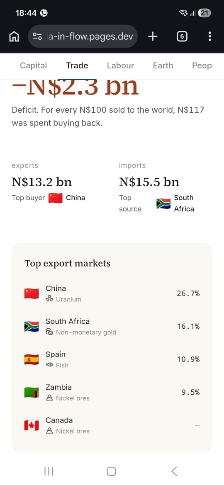This screenshot has width=224, height=485.
Task: Open a new tab with the plus icon
Action: (153, 36)
